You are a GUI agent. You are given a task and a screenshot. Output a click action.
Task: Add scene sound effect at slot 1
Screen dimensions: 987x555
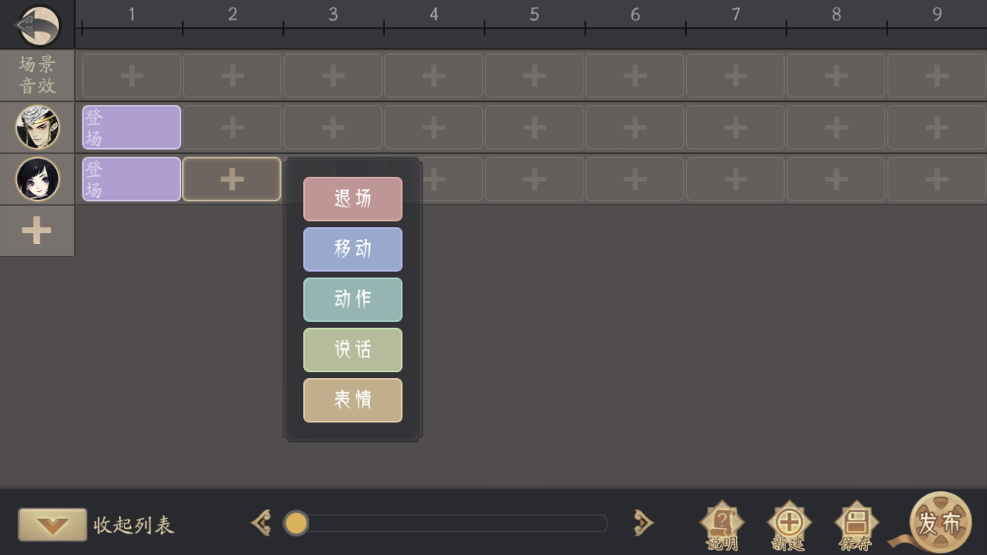click(132, 76)
